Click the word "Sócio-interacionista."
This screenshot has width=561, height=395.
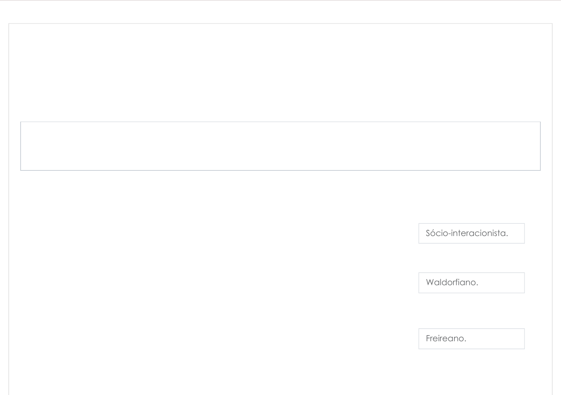click(467, 233)
